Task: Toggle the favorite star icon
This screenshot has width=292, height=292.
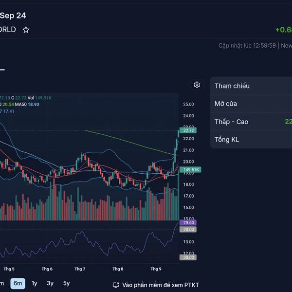Action: [x=26, y=30]
